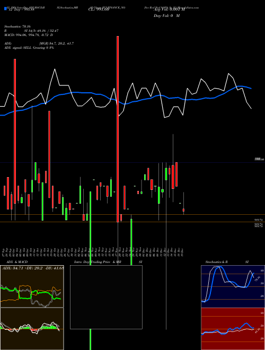Viewport: 265px width, 350px height.
Task: Open the ADX indicator thumbnail chart
Action: [x=32, y=286]
